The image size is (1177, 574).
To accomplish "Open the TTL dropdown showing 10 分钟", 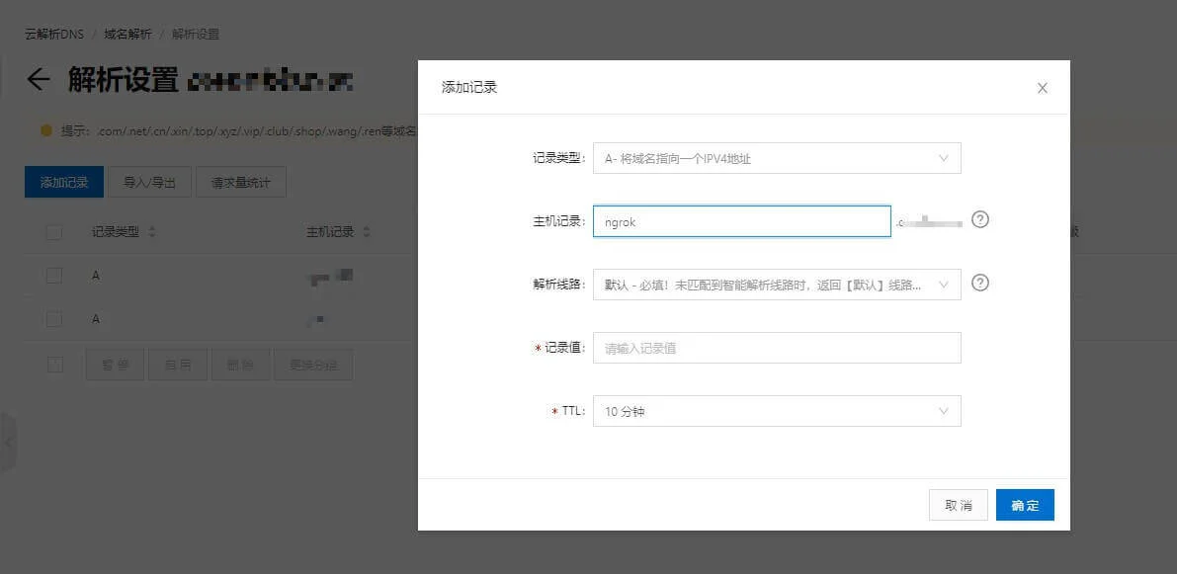I will (776, 411).
